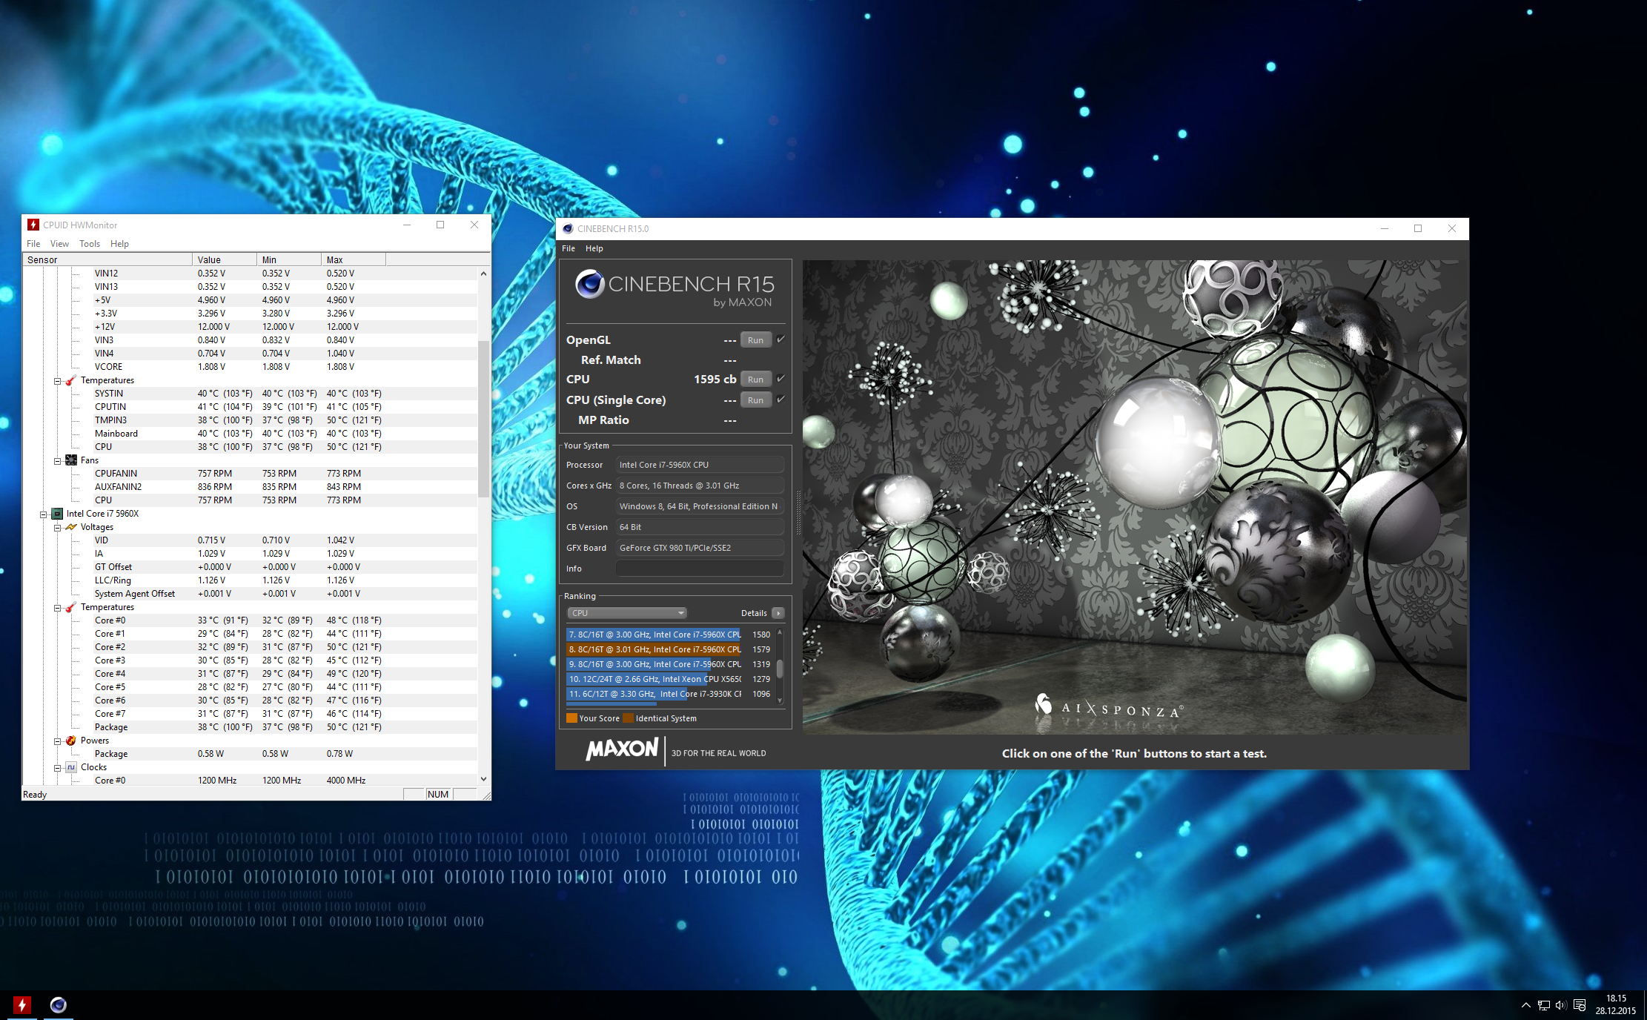Click the Voltages node icon
This screenshot has height=1020, width=1647.
[x=71, y=527]
